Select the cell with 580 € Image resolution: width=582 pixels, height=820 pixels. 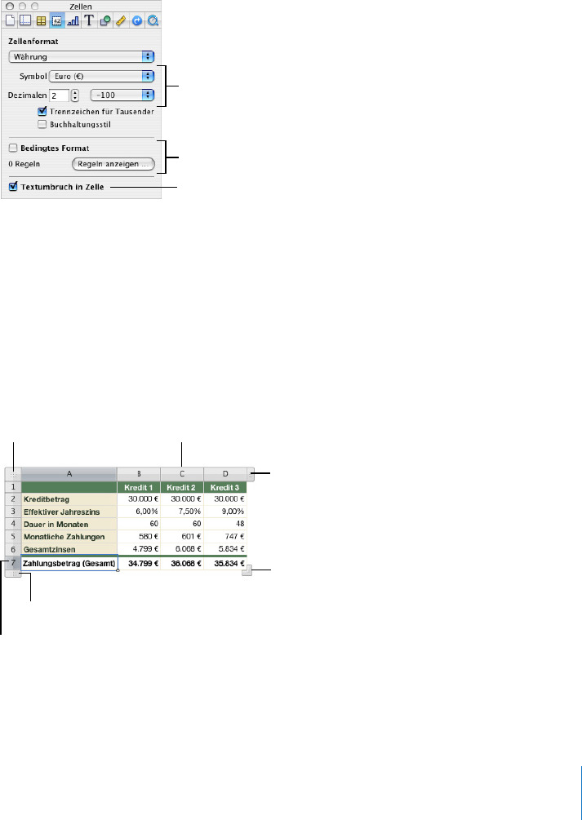pos(139,537)
